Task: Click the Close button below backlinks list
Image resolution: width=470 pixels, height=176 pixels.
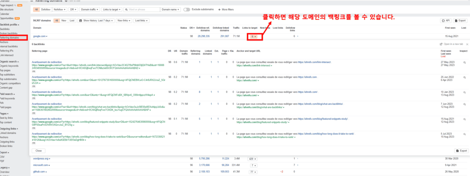Action: (39, 151)
